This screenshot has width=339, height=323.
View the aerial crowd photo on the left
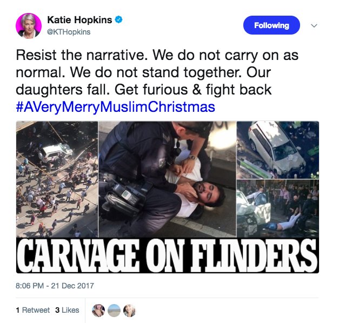tap(57, 179)
